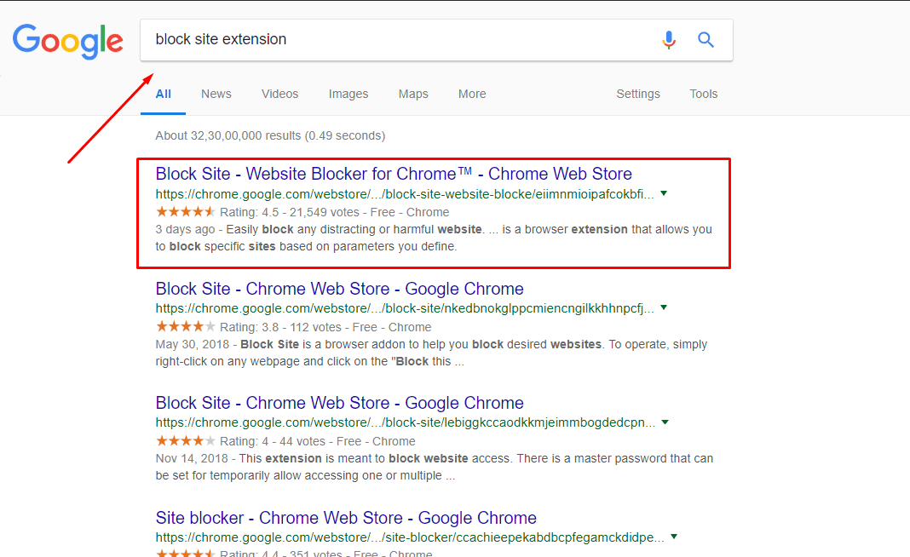Screen dimensions: 910x557
Task: Expand the dropdown arrow on the Site blocker result
Action: (x=674, y=537)
